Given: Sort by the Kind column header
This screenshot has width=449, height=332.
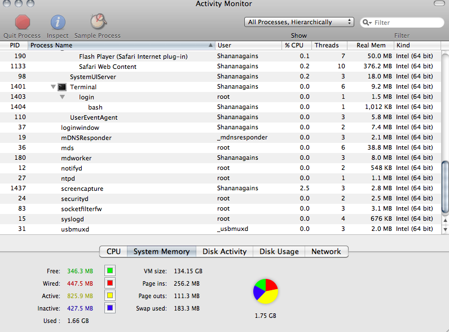Looking at the screenshot, I should pos(417,45).
